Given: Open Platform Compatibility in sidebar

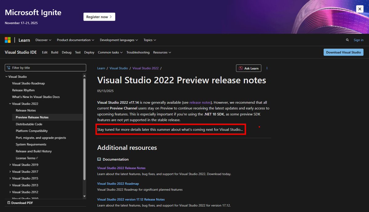Looking at the screenshot, I should pyautogui.click(x=32, y=131).
